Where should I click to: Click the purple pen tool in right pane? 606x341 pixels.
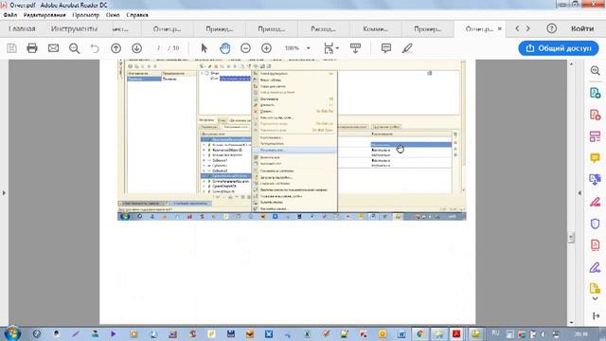(596, 267)
